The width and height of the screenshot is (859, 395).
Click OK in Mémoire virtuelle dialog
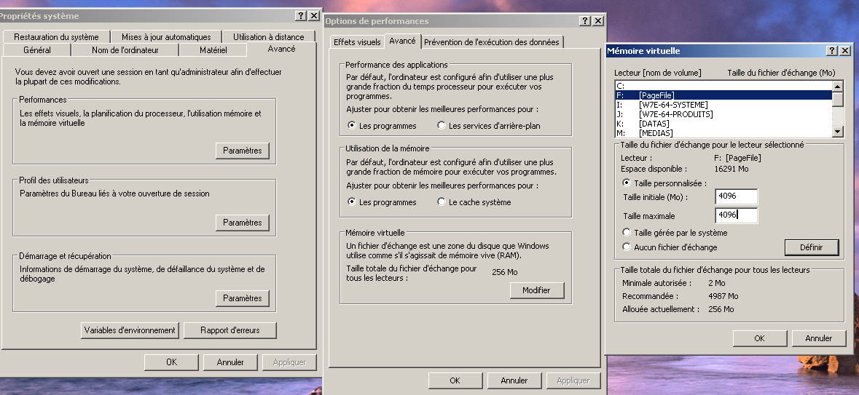coord(759,338)
